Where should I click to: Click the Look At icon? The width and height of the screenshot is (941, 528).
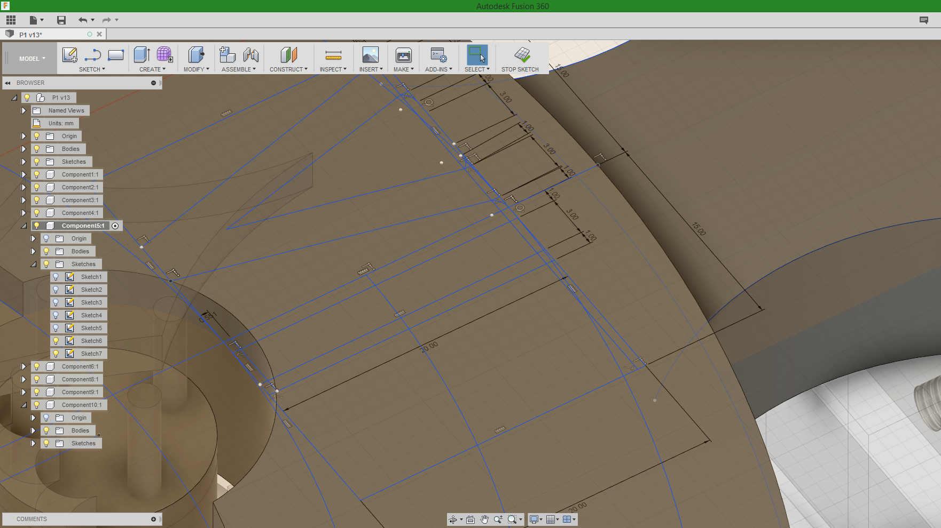pyautogui.click(x=470, y=519)
